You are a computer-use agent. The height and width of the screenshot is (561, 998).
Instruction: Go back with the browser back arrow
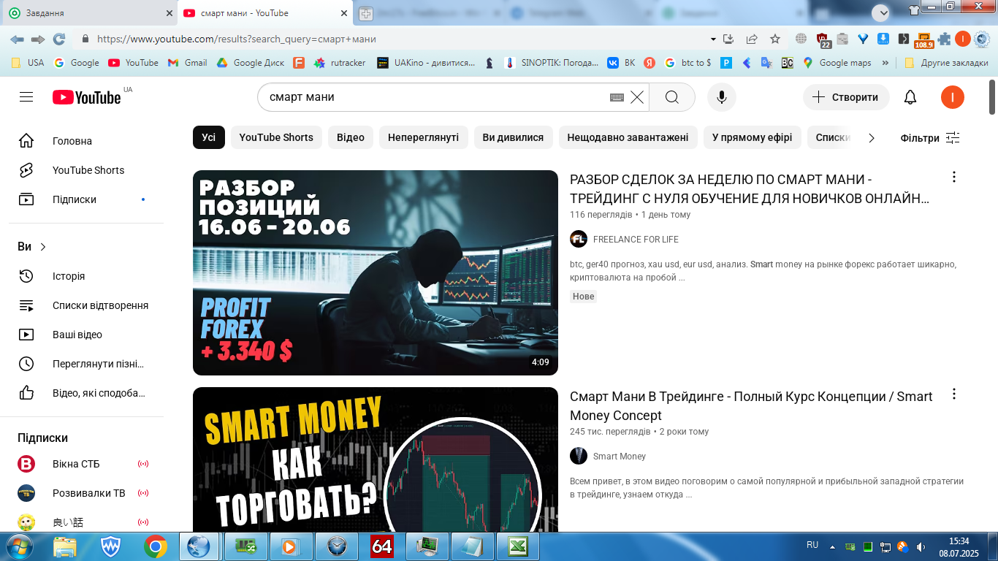[x=17, y=39]
